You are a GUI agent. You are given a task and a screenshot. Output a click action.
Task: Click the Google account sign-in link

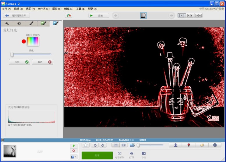(x=211, y=9)
